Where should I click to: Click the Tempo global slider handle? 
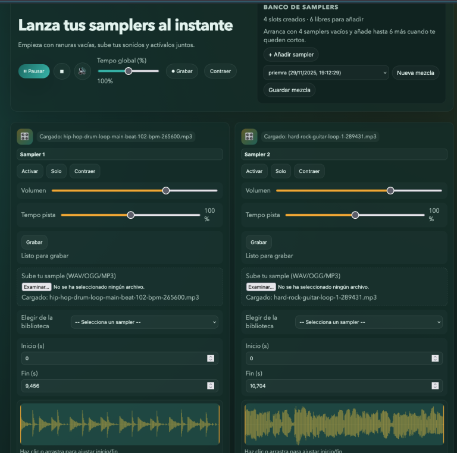[128, 71]
